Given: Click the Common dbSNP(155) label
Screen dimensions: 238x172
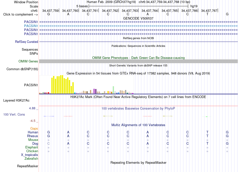Looking at the screenshot, I should pos(22,69).
